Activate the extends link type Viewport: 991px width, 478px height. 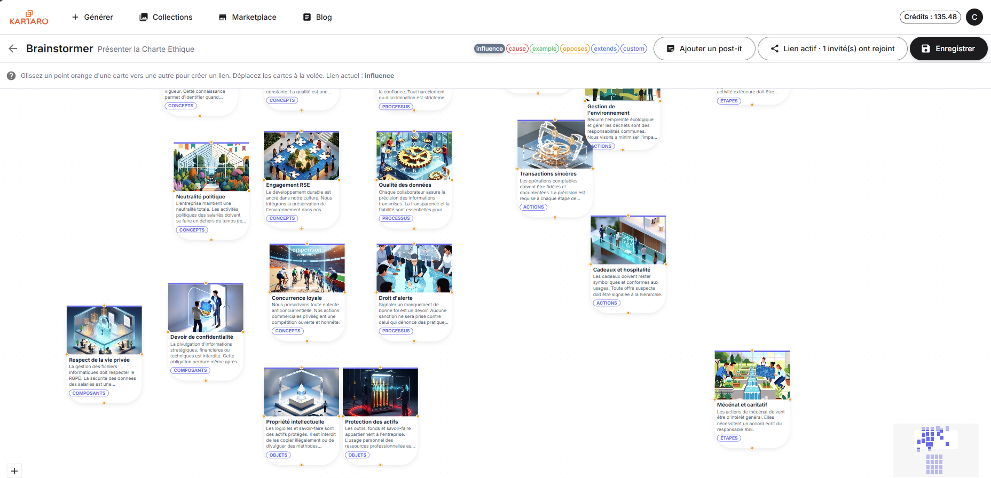(x=605, y=49)
